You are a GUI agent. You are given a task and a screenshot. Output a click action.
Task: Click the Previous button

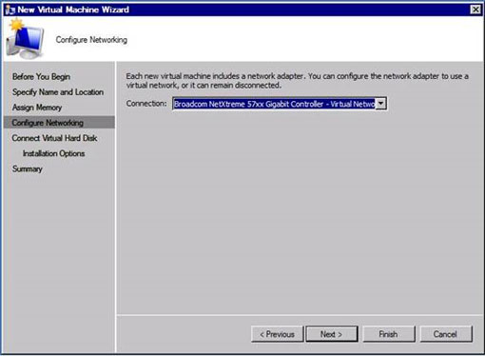278,334
